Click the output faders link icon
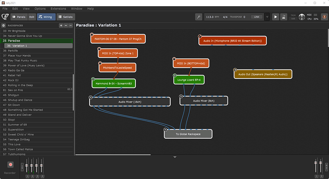329x179 pixels. point(327,167)
